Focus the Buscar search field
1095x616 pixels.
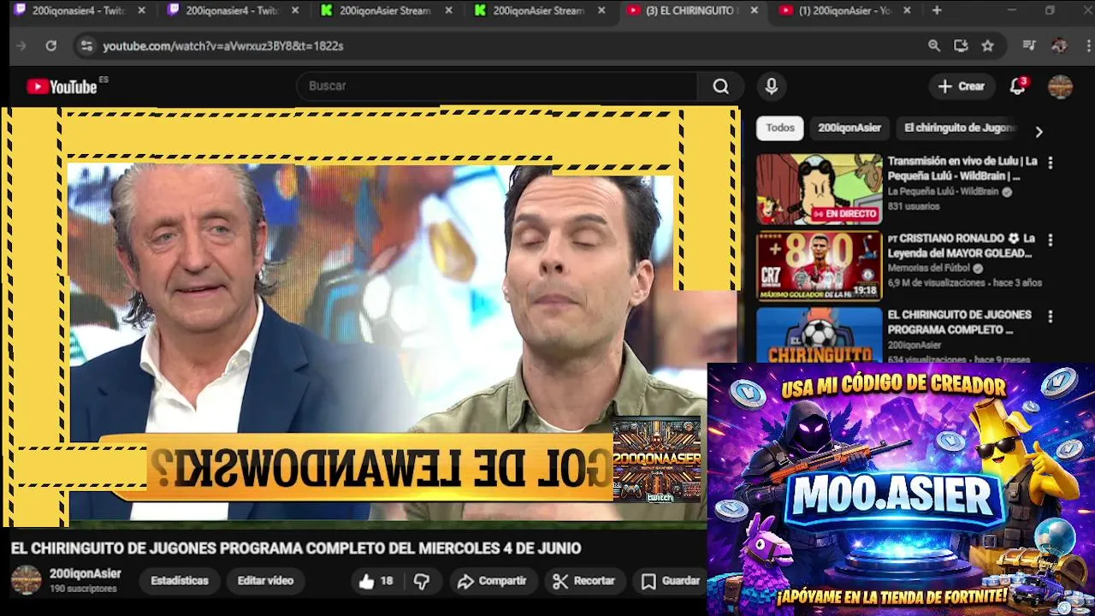(x=497, y=86)
